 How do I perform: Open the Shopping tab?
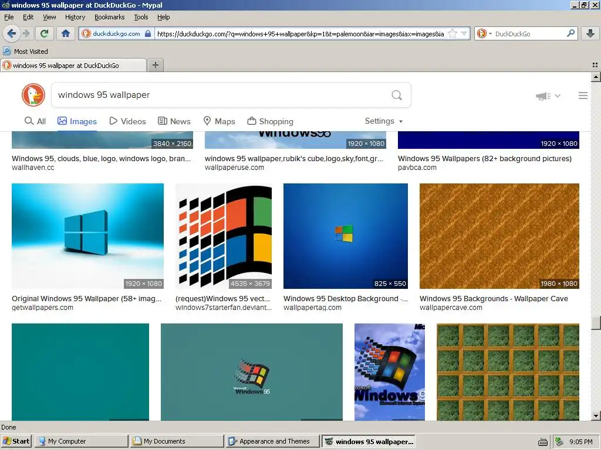(270, 121)
